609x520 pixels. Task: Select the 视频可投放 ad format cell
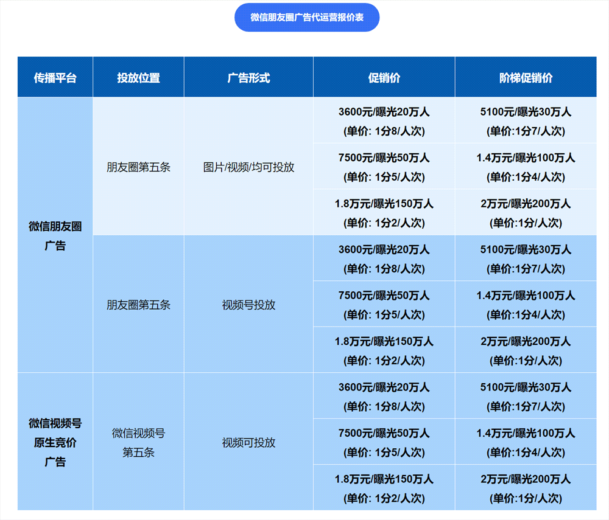tap(248, 442)
